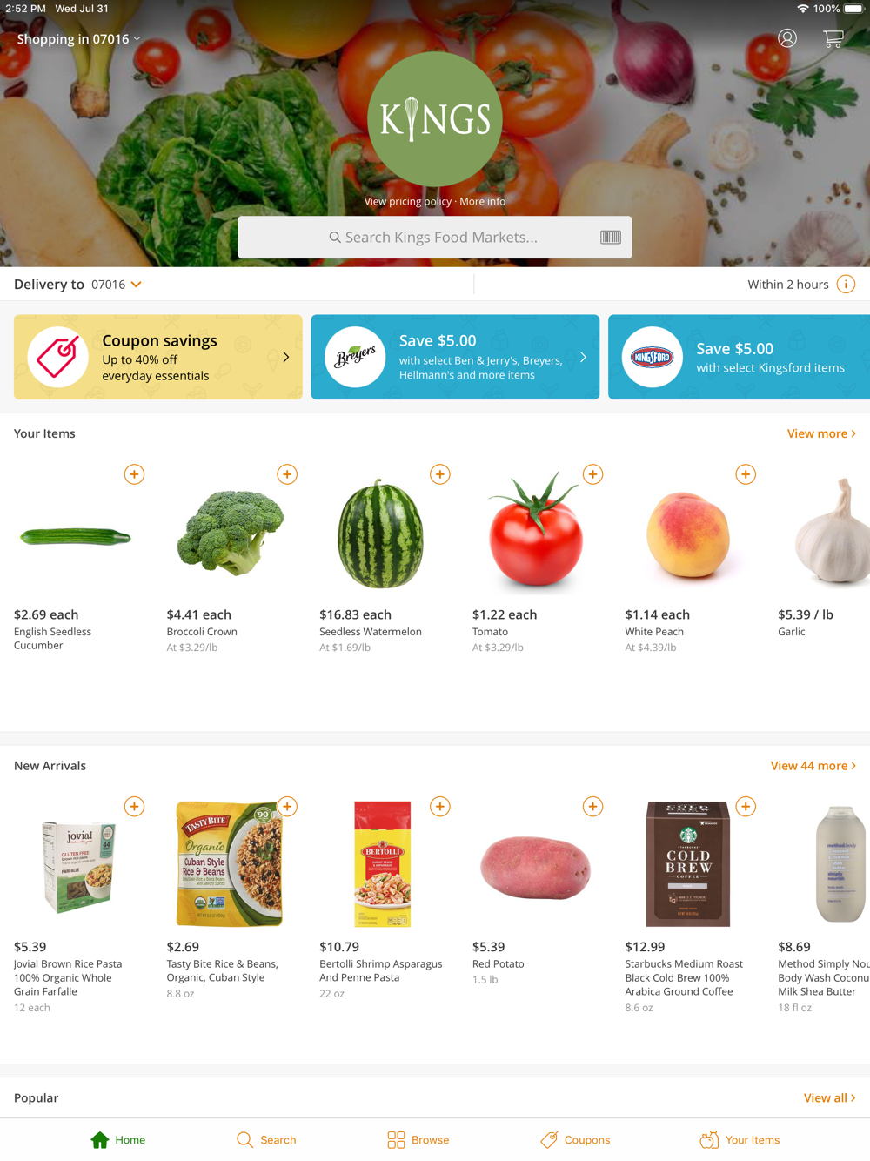870x1161 pixels.
Task: Open the user account profile icon
Action: 787,38
